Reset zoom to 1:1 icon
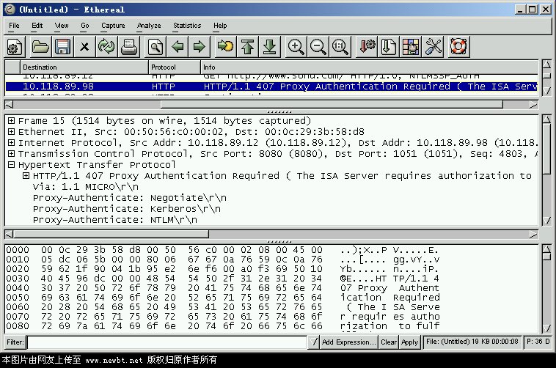This screenshot has width=556, height=368. 340,46
